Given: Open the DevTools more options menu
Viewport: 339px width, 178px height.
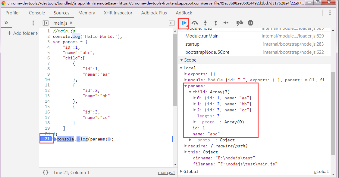Looking at the screenshot, I should tap(330, 13).
